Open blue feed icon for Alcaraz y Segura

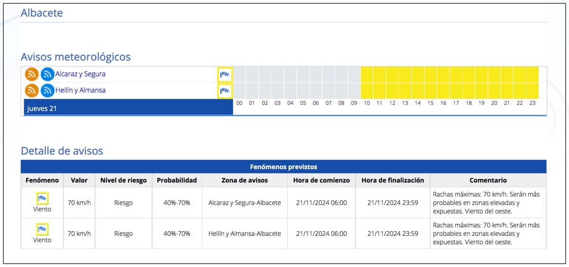coord(47,74)
